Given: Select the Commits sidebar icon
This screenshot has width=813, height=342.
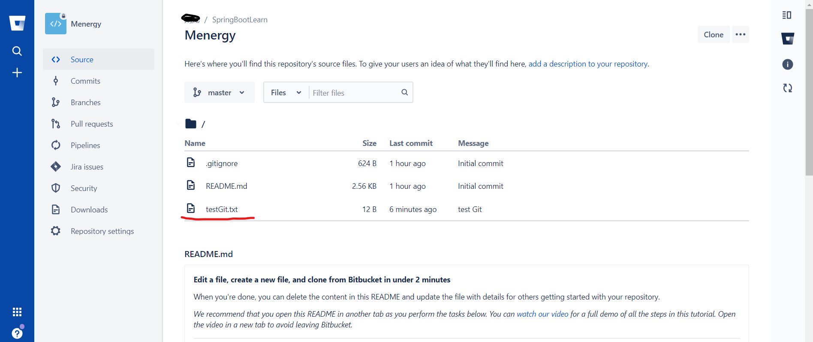Looking at the screenshot, I should coord(56,81).
